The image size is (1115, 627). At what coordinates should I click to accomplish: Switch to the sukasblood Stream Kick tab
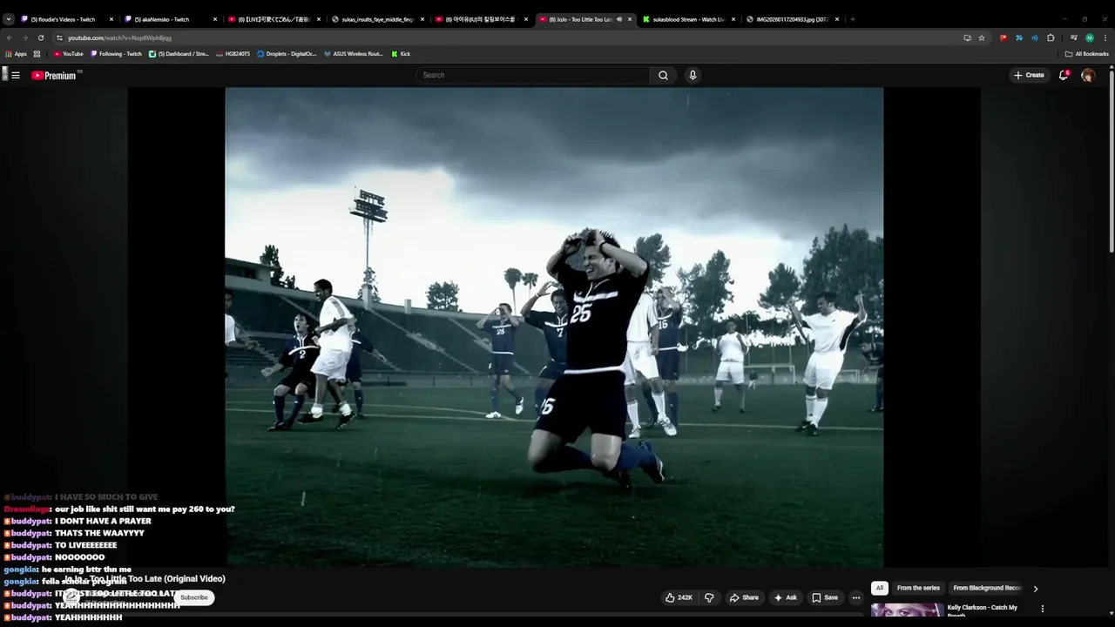coord(688,19)
